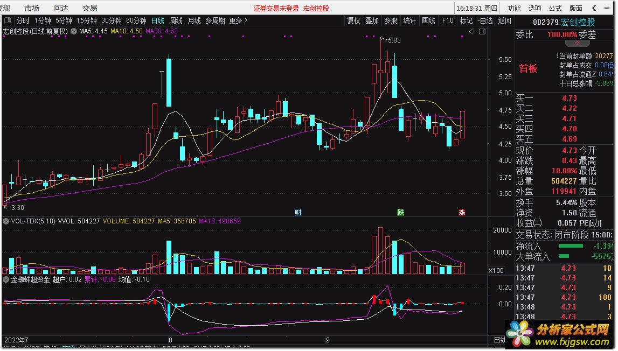Viewport: 618px width, 351px height.
Task: Click the X100 volume scale label
Action: 496,271
